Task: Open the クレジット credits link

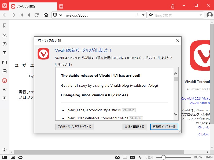Action: pyautogui.click(x=204, y=135)
